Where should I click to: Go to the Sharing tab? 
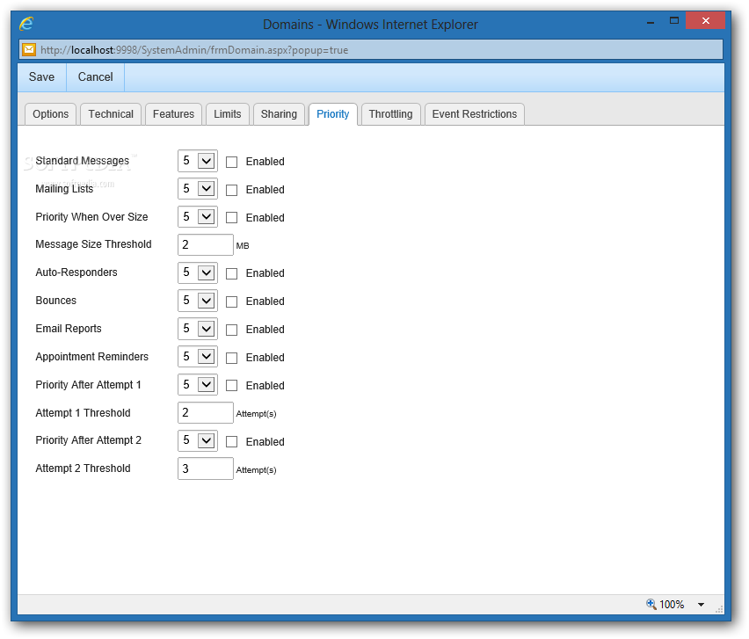coord(279,114)
